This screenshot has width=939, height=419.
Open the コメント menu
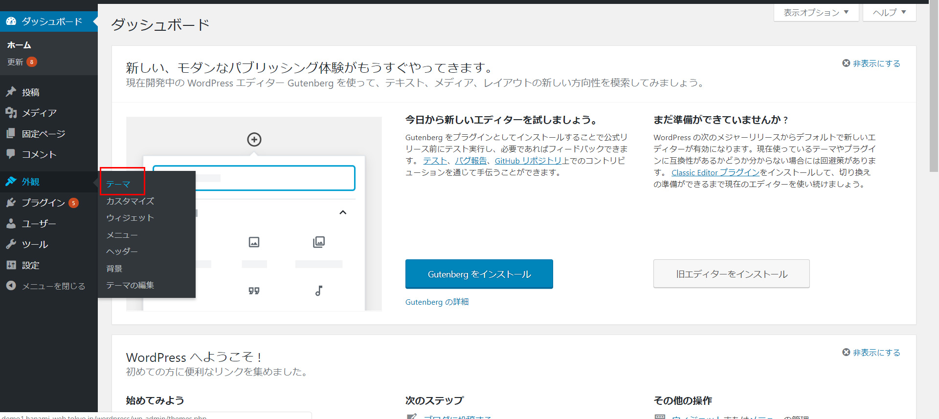(39, 154)
